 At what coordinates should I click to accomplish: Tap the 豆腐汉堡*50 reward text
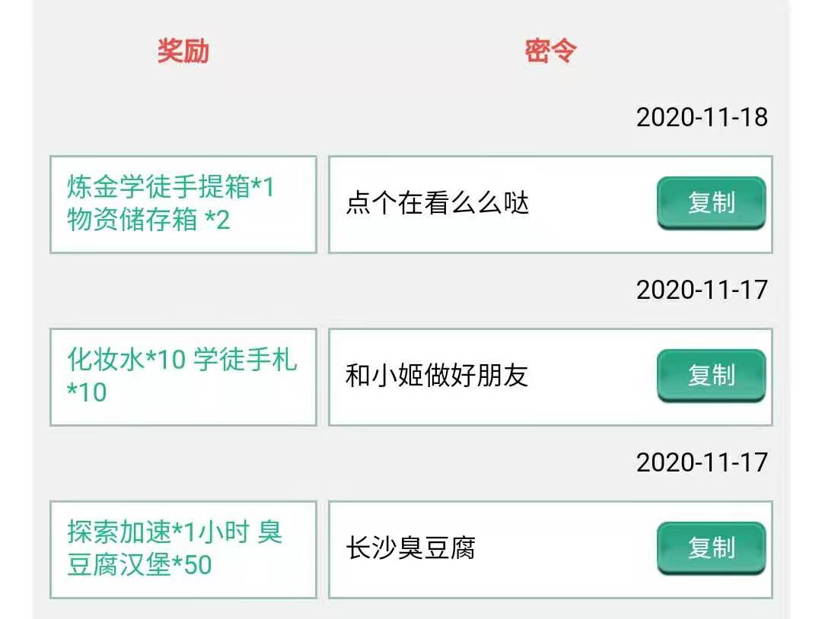139,566
